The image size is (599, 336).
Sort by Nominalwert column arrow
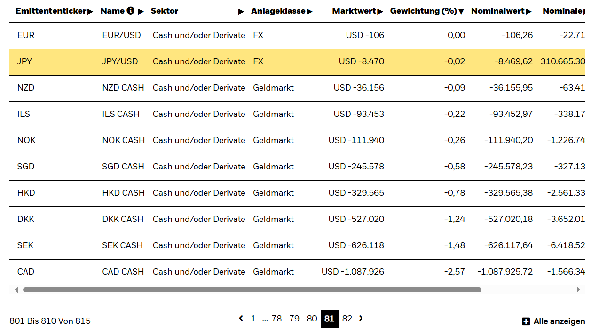point(529,11)
